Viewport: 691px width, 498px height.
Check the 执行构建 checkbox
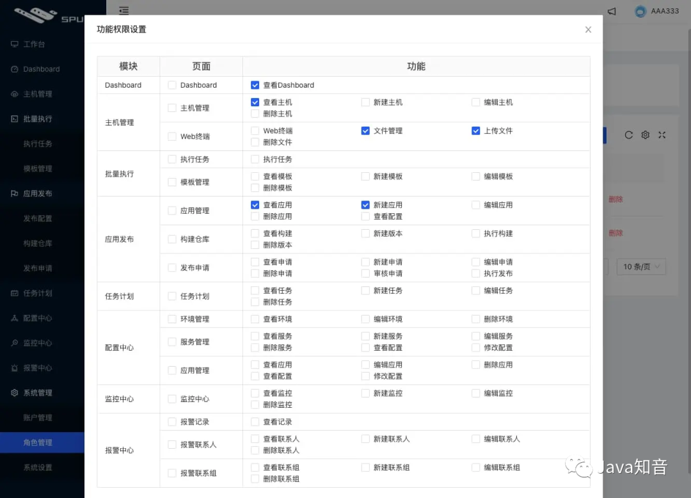475,234
